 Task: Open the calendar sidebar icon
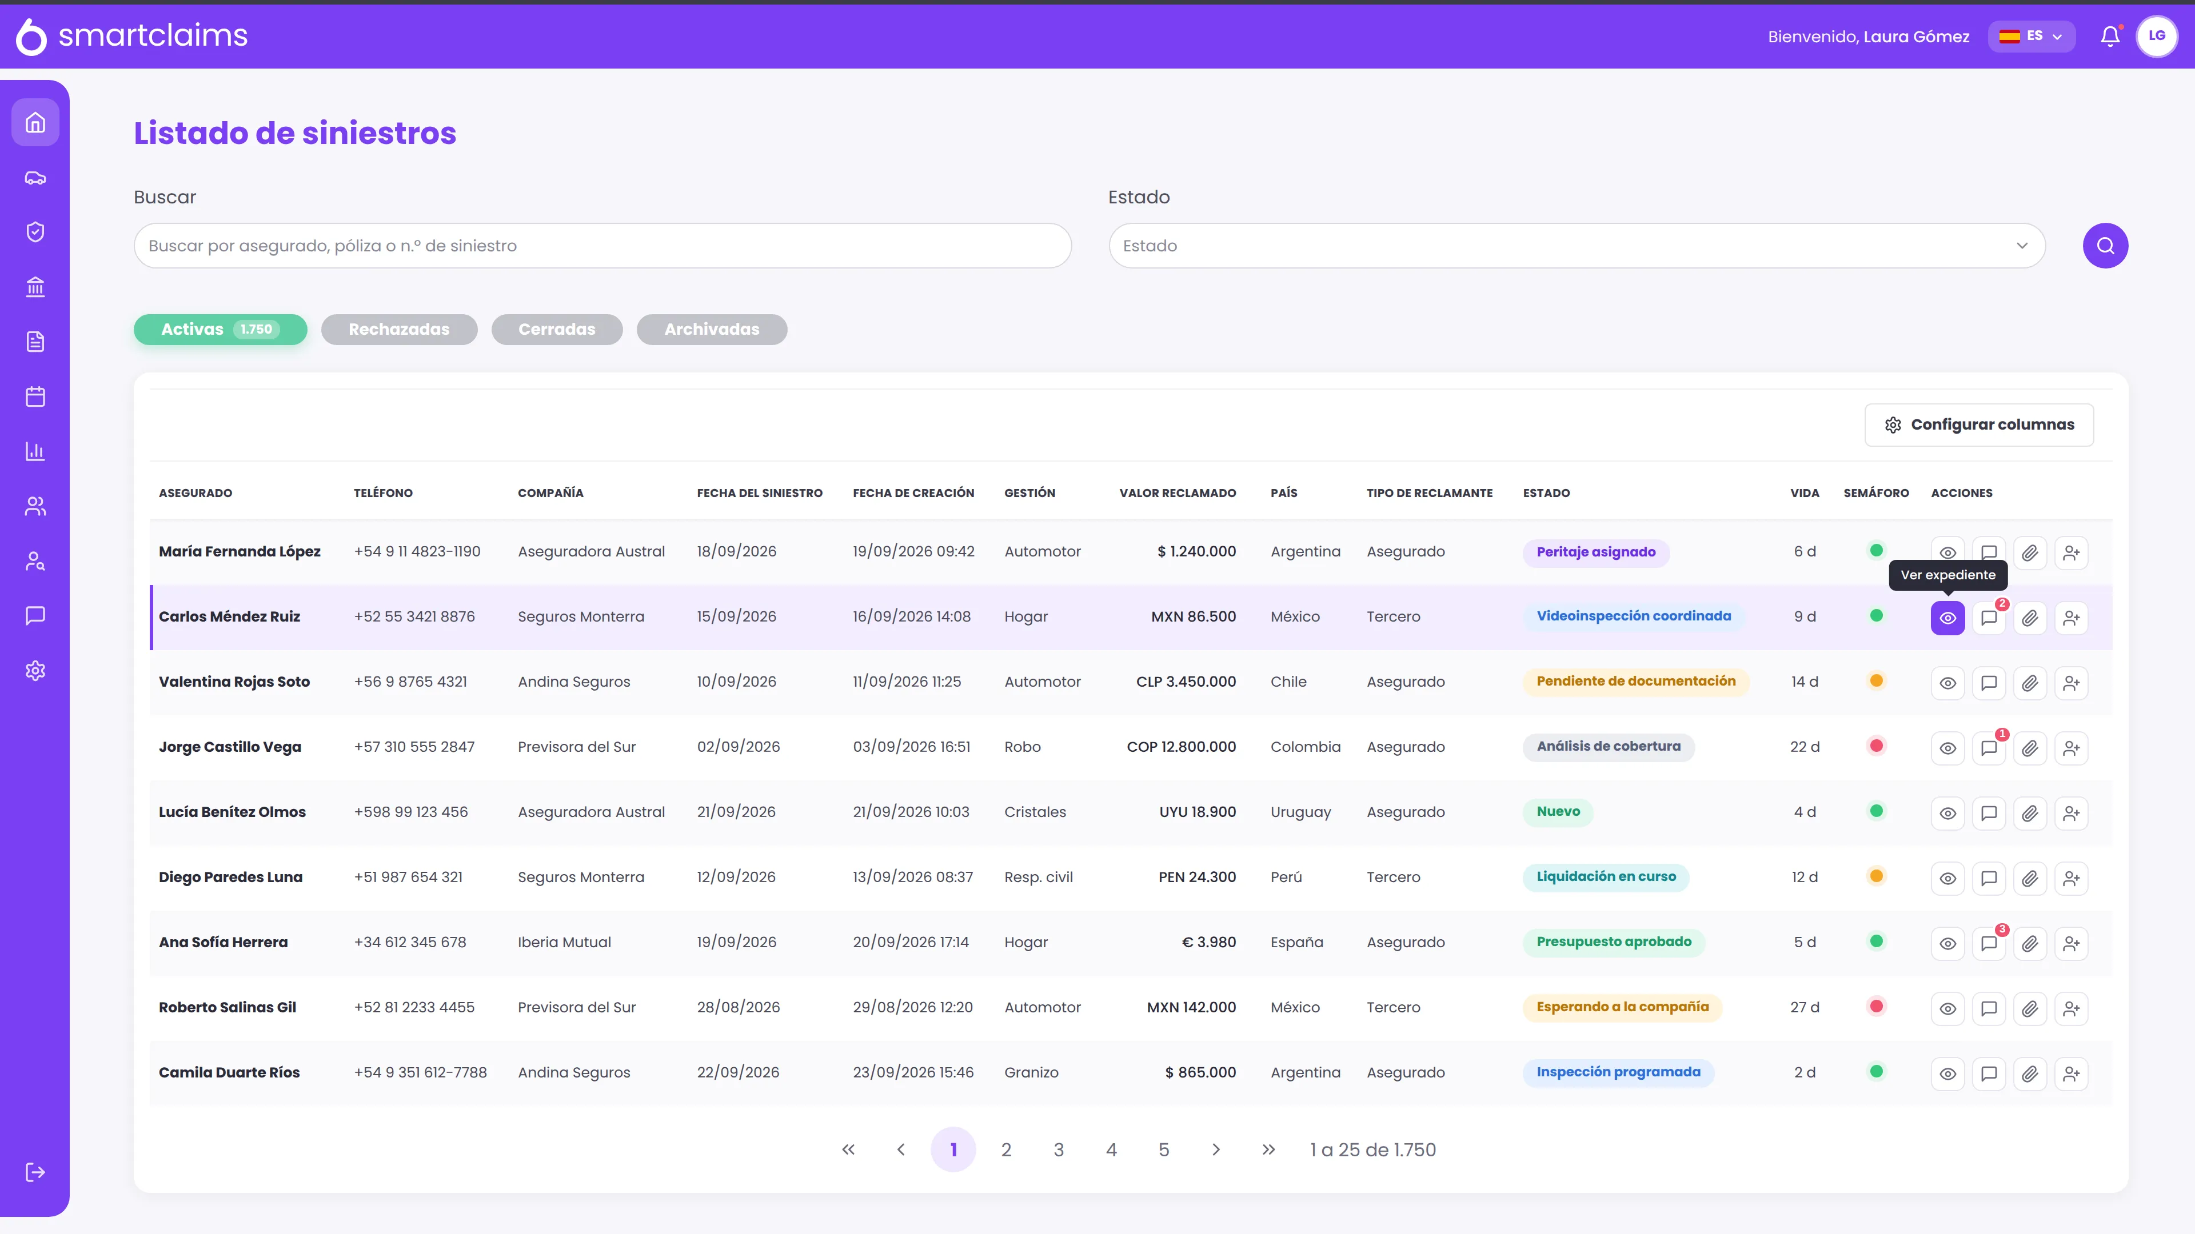click(x=35, y=397)
